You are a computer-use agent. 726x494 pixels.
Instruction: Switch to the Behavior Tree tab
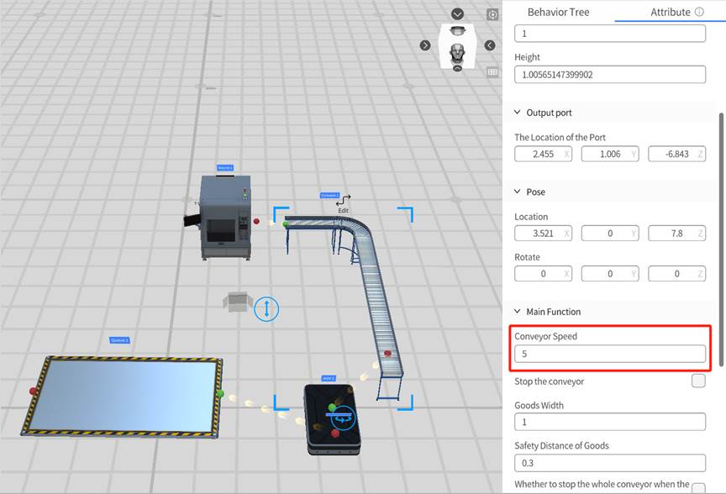tap(558, 12)
